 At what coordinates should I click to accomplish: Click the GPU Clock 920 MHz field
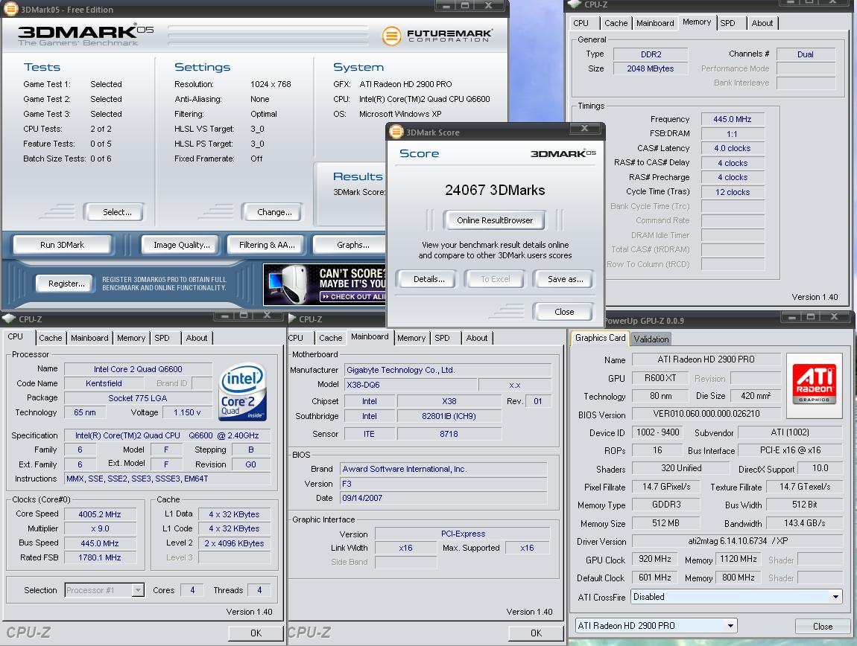point(655,559)
